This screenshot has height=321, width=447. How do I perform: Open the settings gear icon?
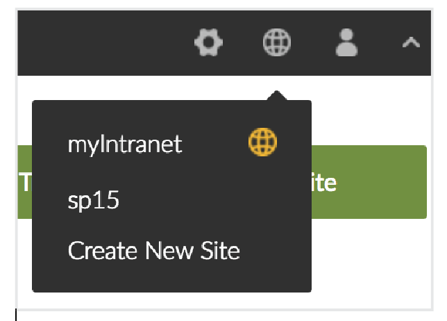tap(208, 44)
